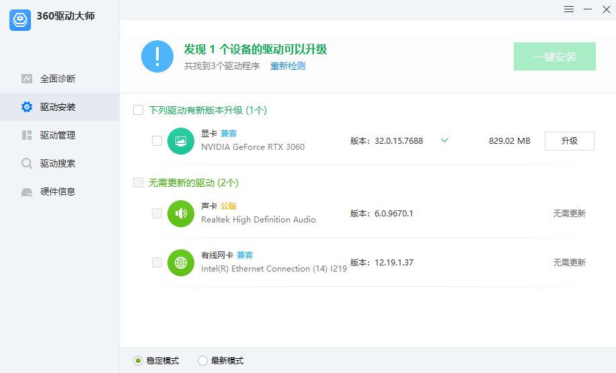
Task: Select the 稳定模式 radio button
Action: [138, 361]
